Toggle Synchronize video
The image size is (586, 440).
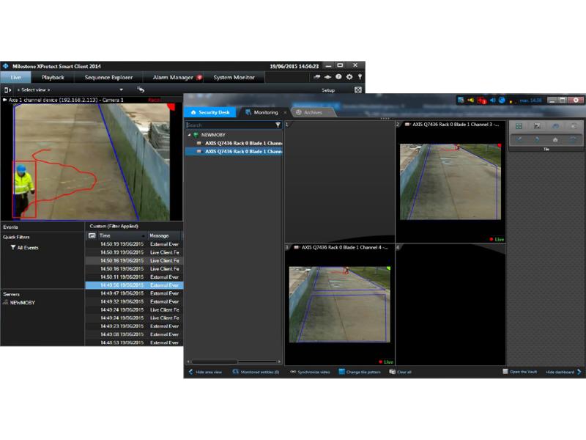tap(310, 372)
